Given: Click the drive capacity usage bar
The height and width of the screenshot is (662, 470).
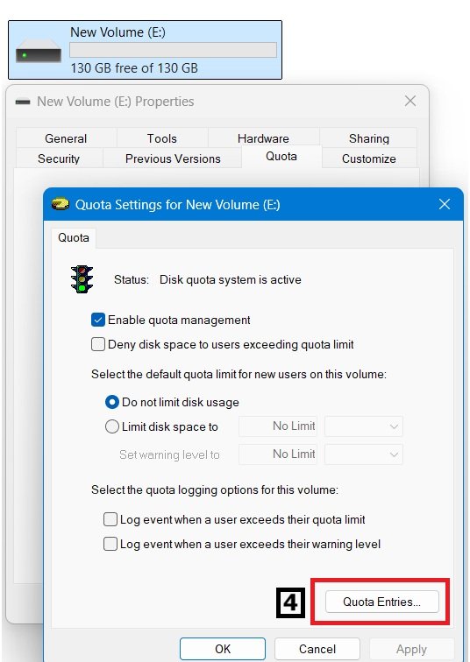Looking at the screenshot, I should pos(174,50).
